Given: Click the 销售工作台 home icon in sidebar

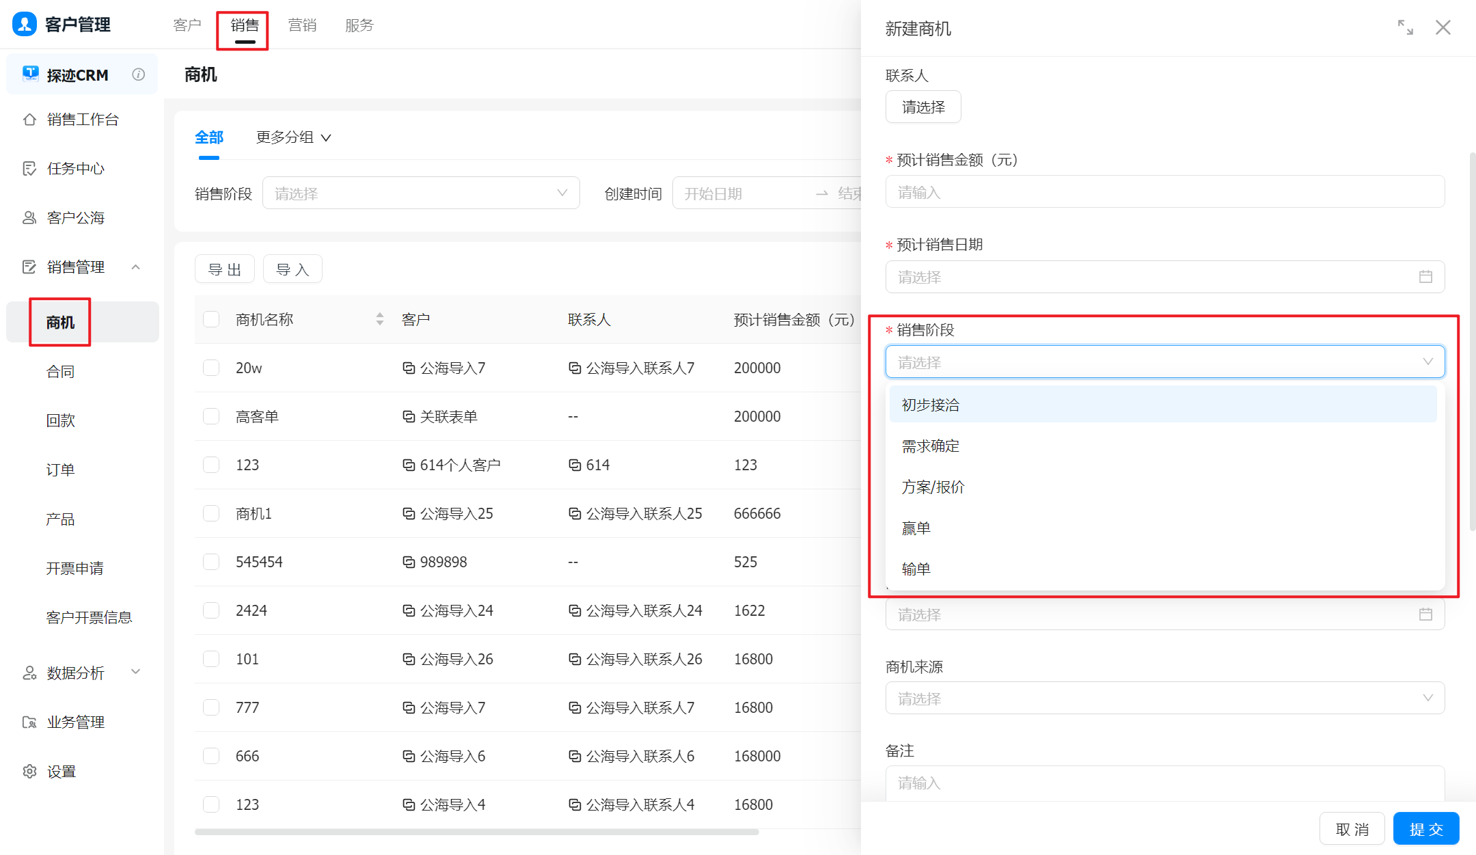Looking at the screenshot, I should [x=29, y=120].
